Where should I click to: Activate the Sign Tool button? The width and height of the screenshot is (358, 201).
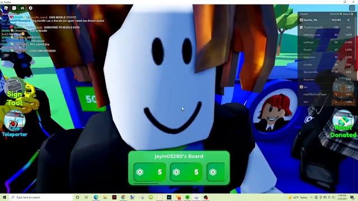[15, 92]
